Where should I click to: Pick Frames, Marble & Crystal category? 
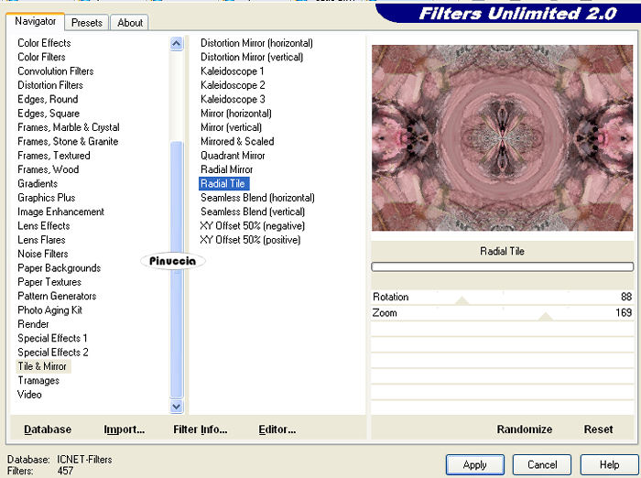click(x=69, y=127)
